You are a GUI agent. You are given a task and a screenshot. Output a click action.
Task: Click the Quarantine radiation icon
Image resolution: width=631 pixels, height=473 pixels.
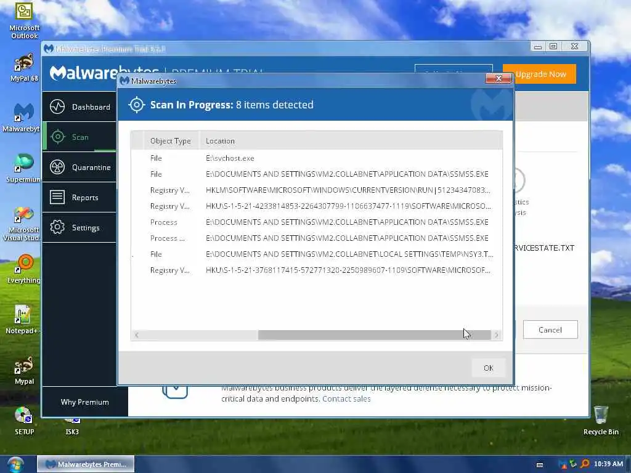click(x=57, y=167)
